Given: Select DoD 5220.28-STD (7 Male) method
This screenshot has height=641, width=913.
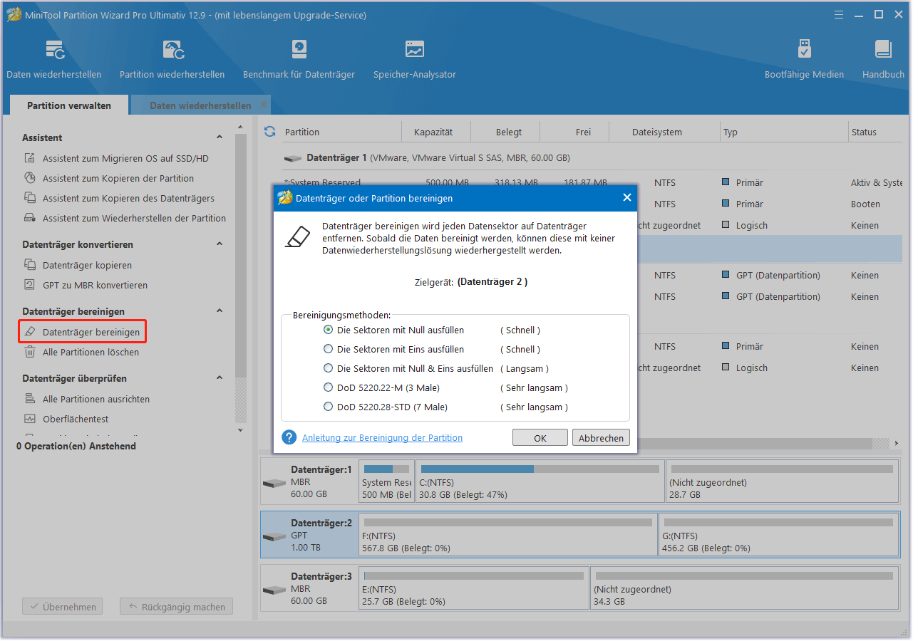Looking at the screenshot, I should point(328,407).
